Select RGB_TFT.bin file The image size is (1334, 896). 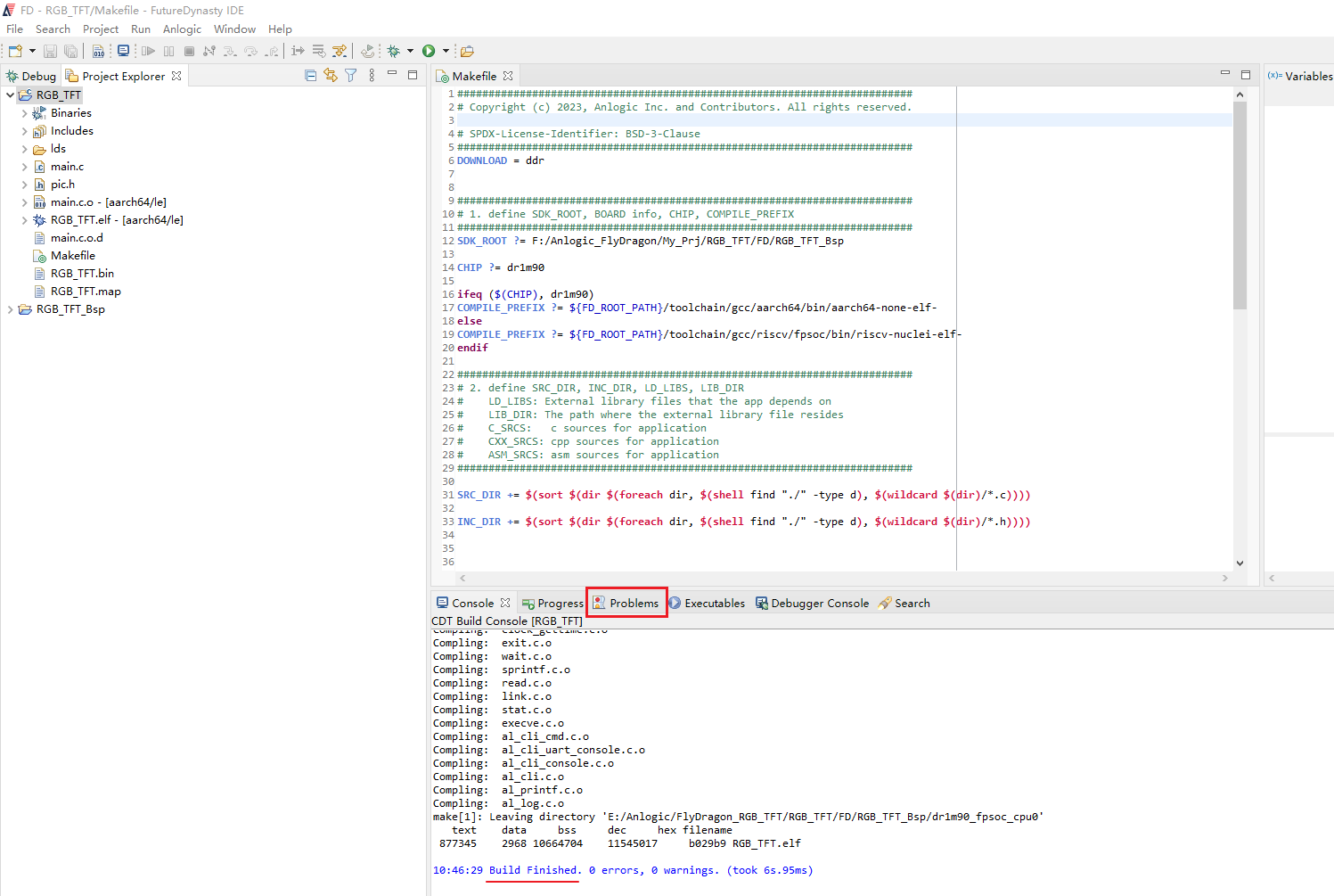pos(82,274)
